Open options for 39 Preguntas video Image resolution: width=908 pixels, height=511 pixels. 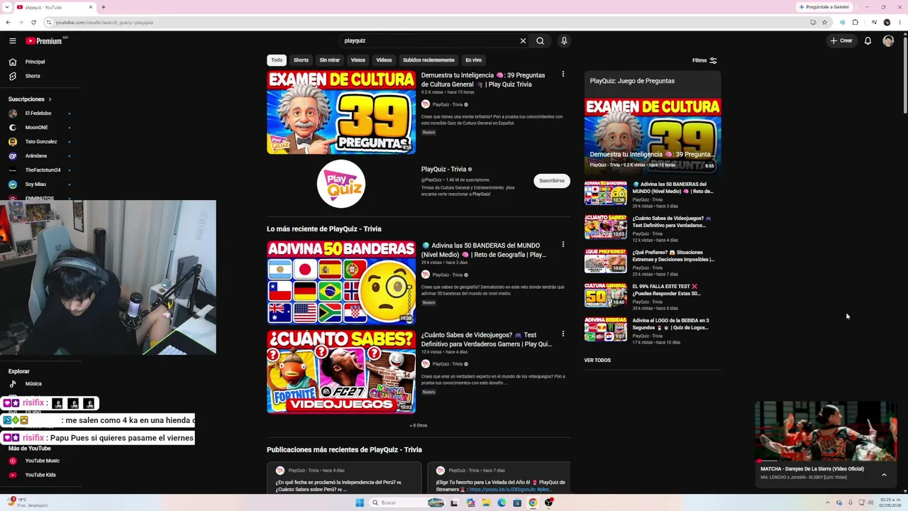(563, 74)
